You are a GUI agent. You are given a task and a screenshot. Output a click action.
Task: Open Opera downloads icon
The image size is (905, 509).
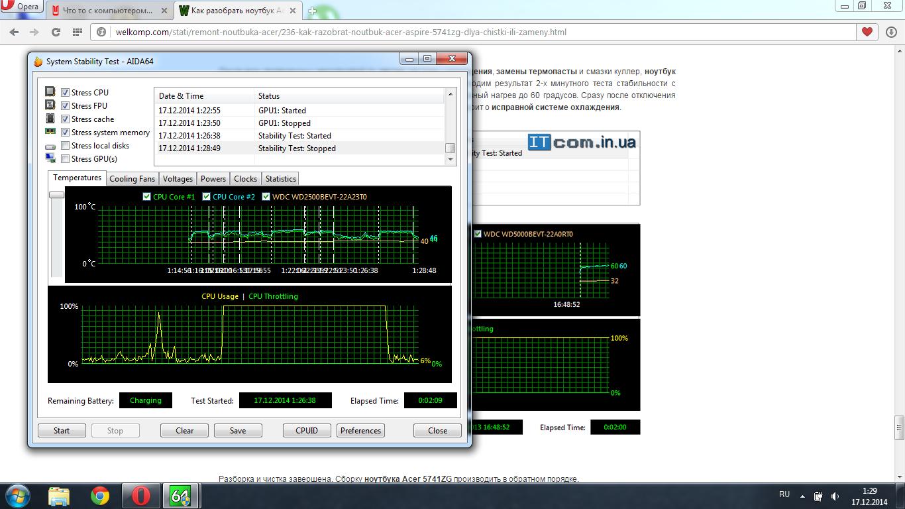tap(890, 32)
